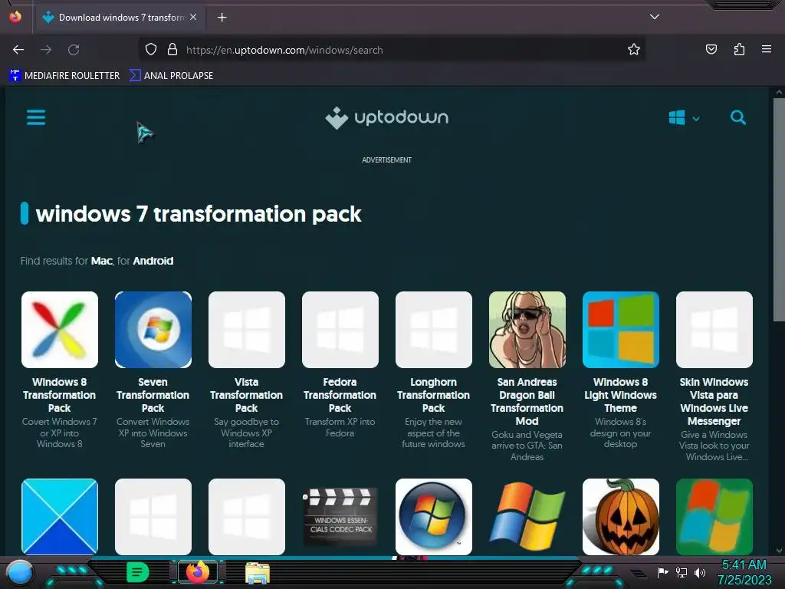Open the Windows platform selector dropdown

coord(684,118)
